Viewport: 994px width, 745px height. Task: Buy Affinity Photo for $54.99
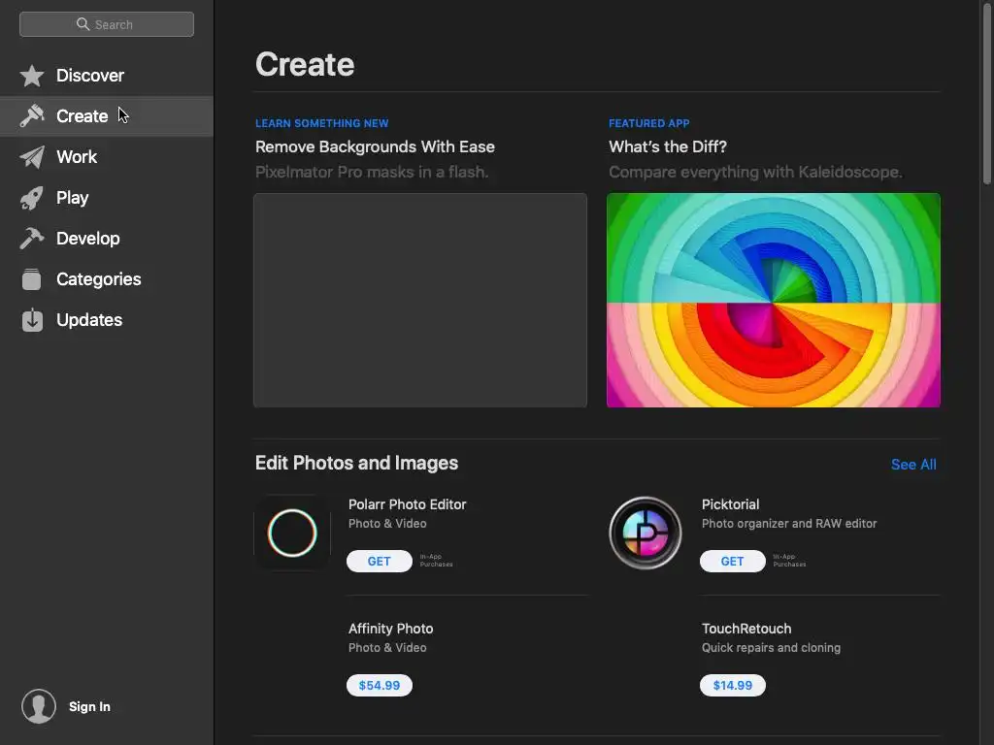(x=380, y=686)
